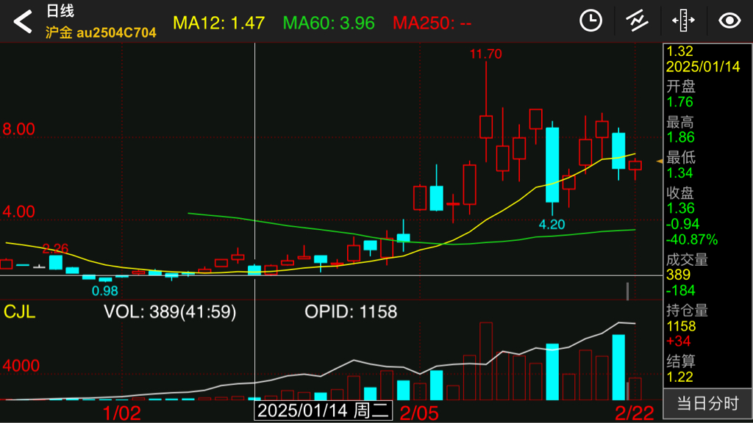Click the 4.20 low price label
Image resolution: width=753 pixels, height=423 pixels.
(552, 224)
